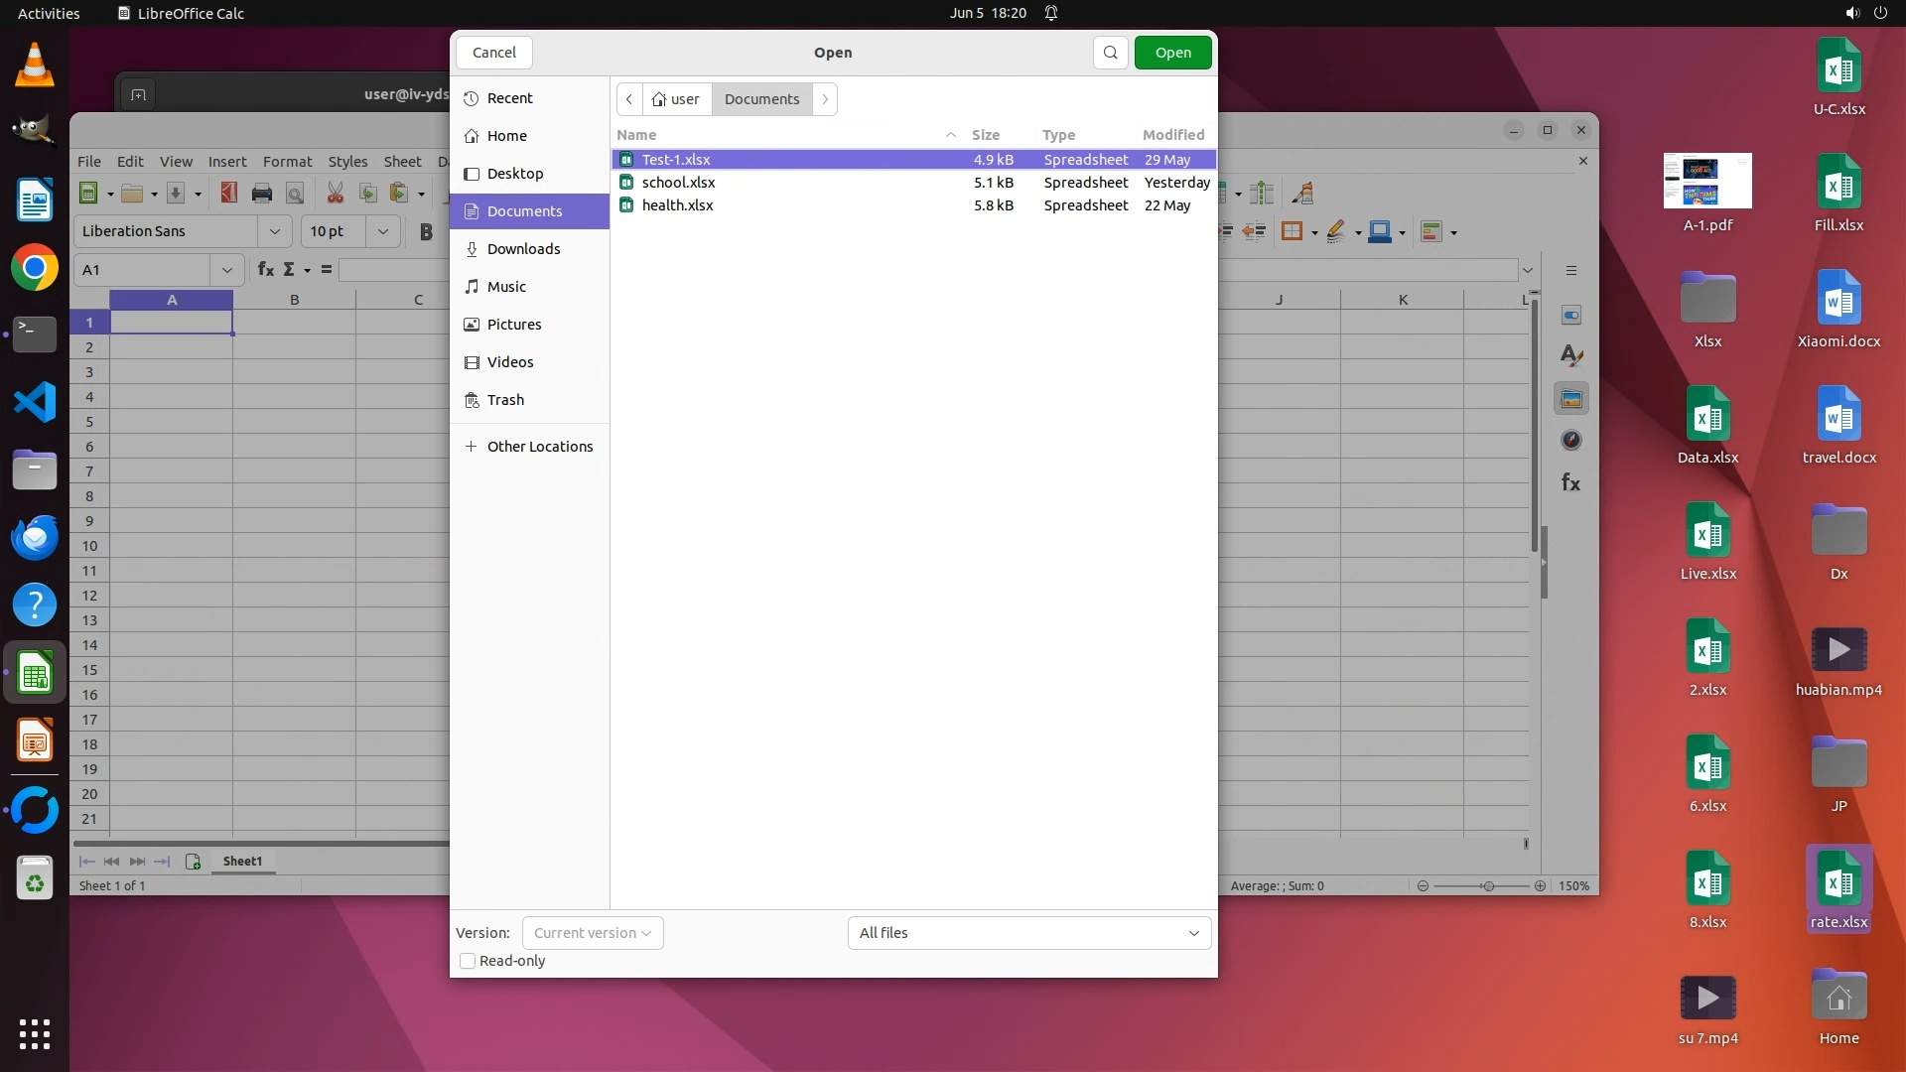Open the Current version dropdown

click(593, 933)
